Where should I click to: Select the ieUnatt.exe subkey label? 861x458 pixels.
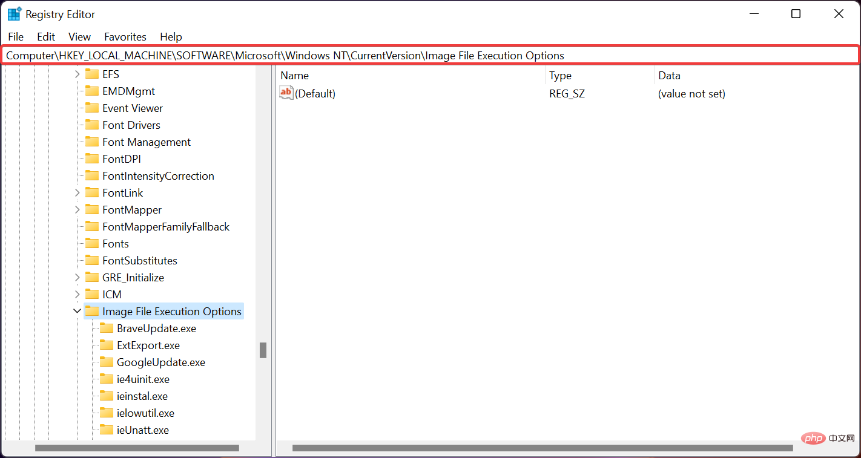pyautogui.click(x=143, y=430)
